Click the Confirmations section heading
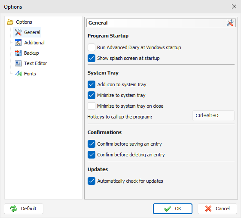This screenshot has width=241, height=218. click(x=104, y=132)
